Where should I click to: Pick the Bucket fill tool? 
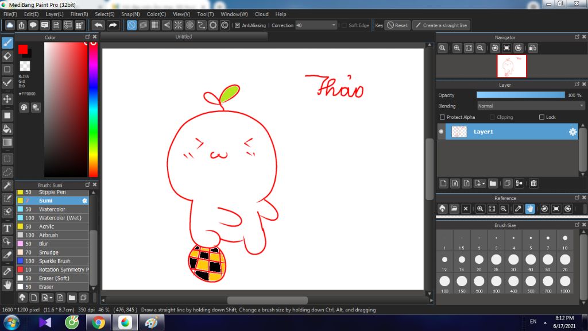coord(7,129)
